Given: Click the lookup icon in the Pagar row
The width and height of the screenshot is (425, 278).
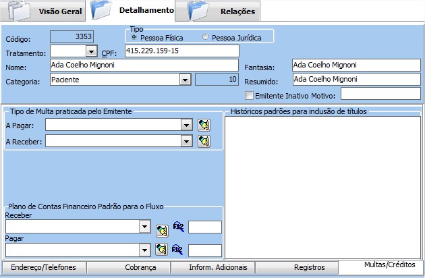Looking at the screenshot, I should [161, 250].
